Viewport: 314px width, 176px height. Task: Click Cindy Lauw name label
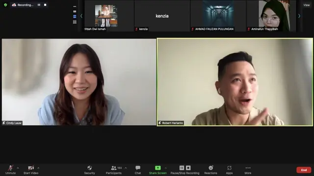[x=14, y=123]
